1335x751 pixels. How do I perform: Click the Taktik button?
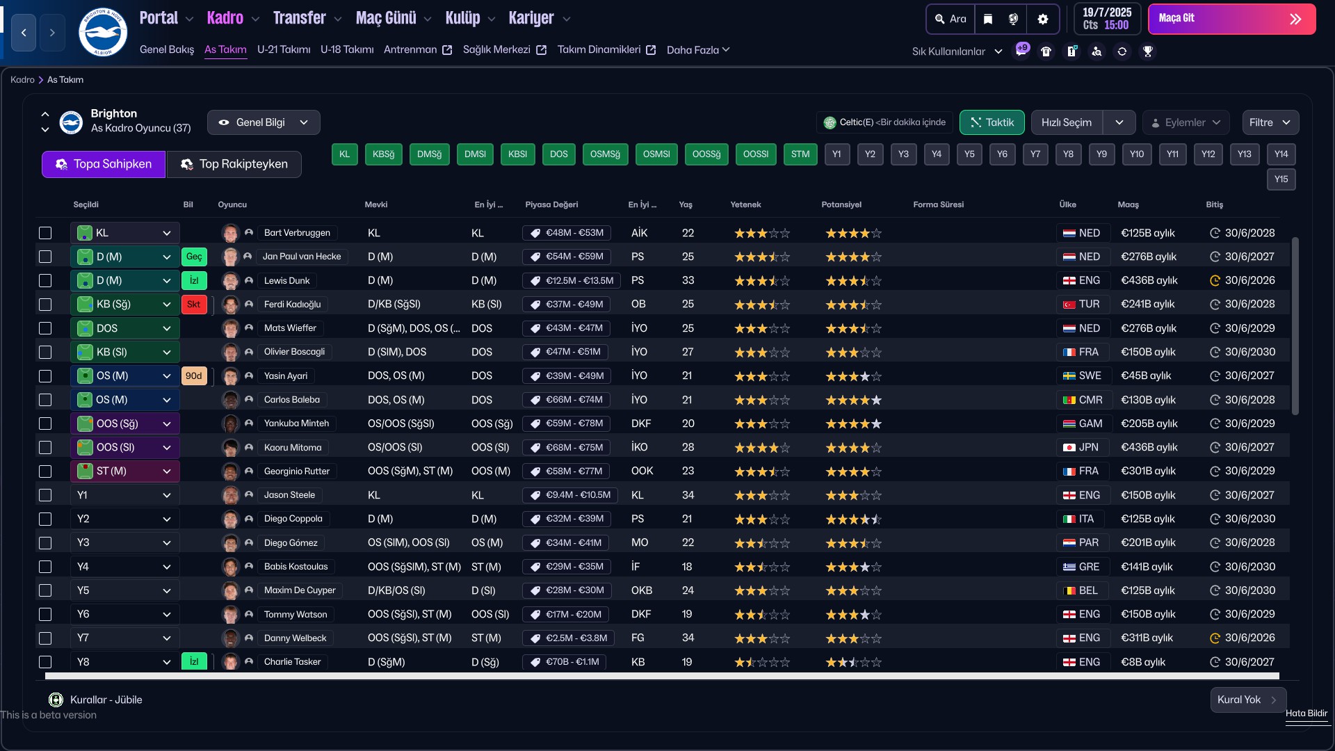992,122
